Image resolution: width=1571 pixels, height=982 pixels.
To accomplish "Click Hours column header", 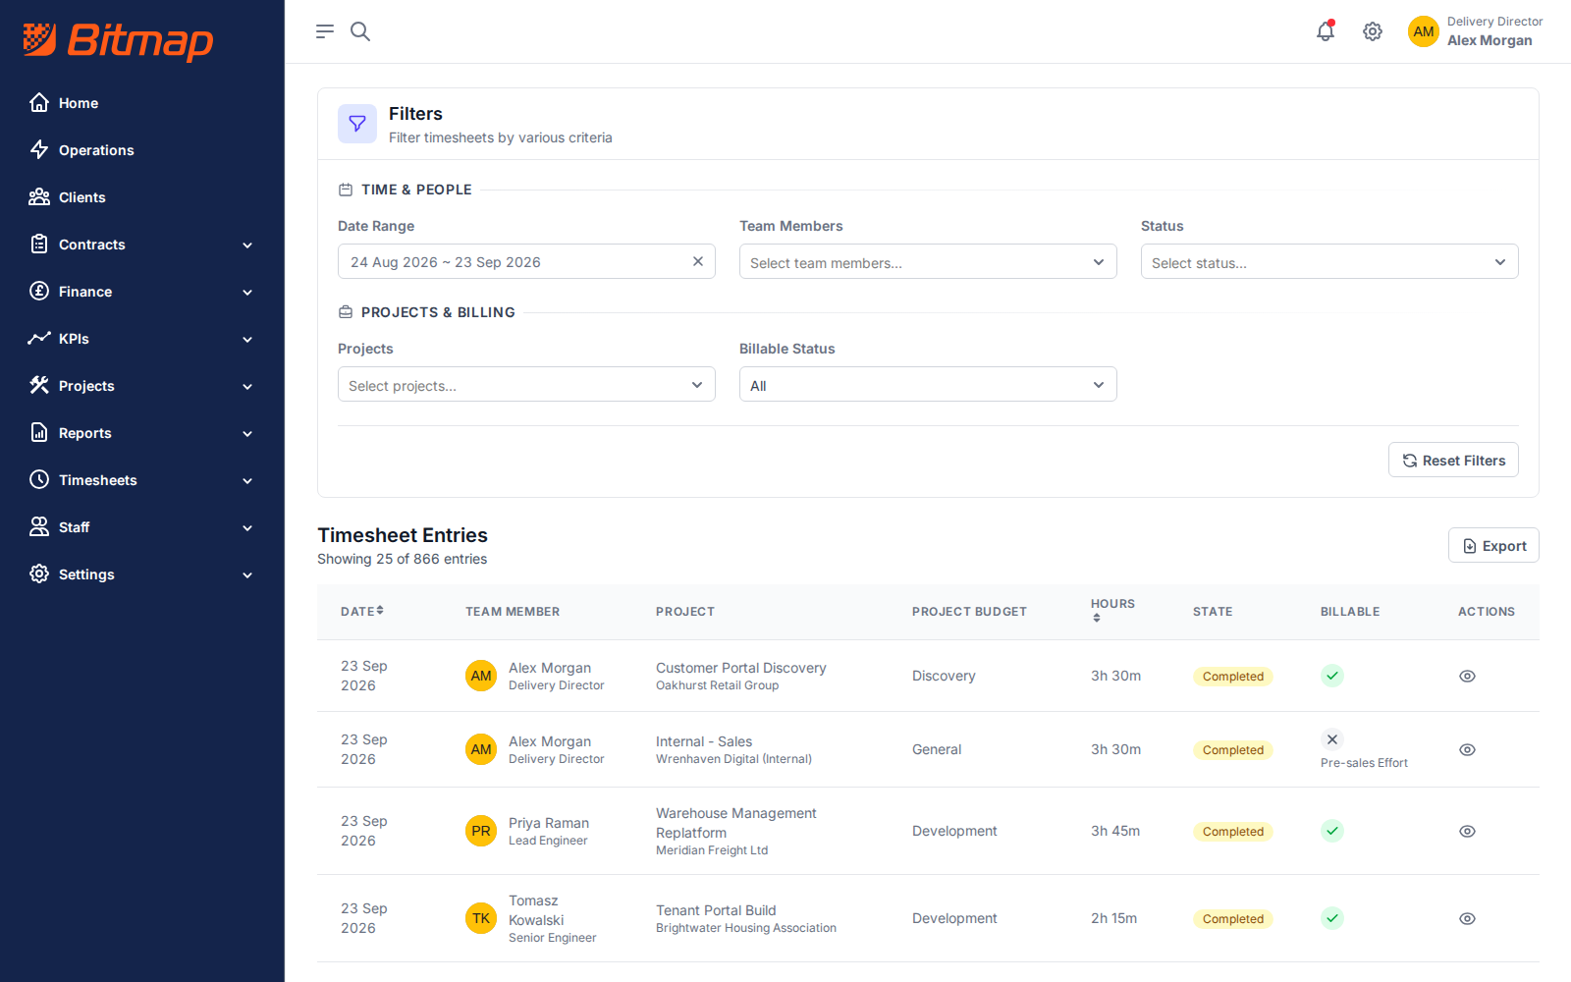I will click(1112, 604).
